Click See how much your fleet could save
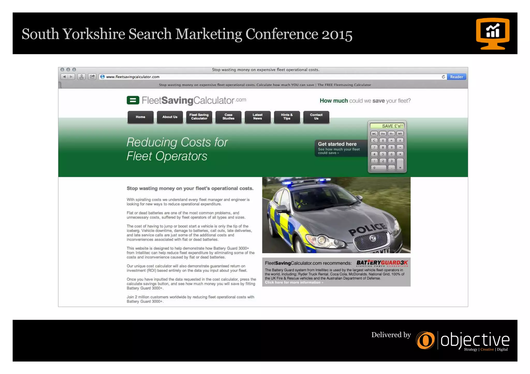The image size is (530, 374). tap(339, 151)
